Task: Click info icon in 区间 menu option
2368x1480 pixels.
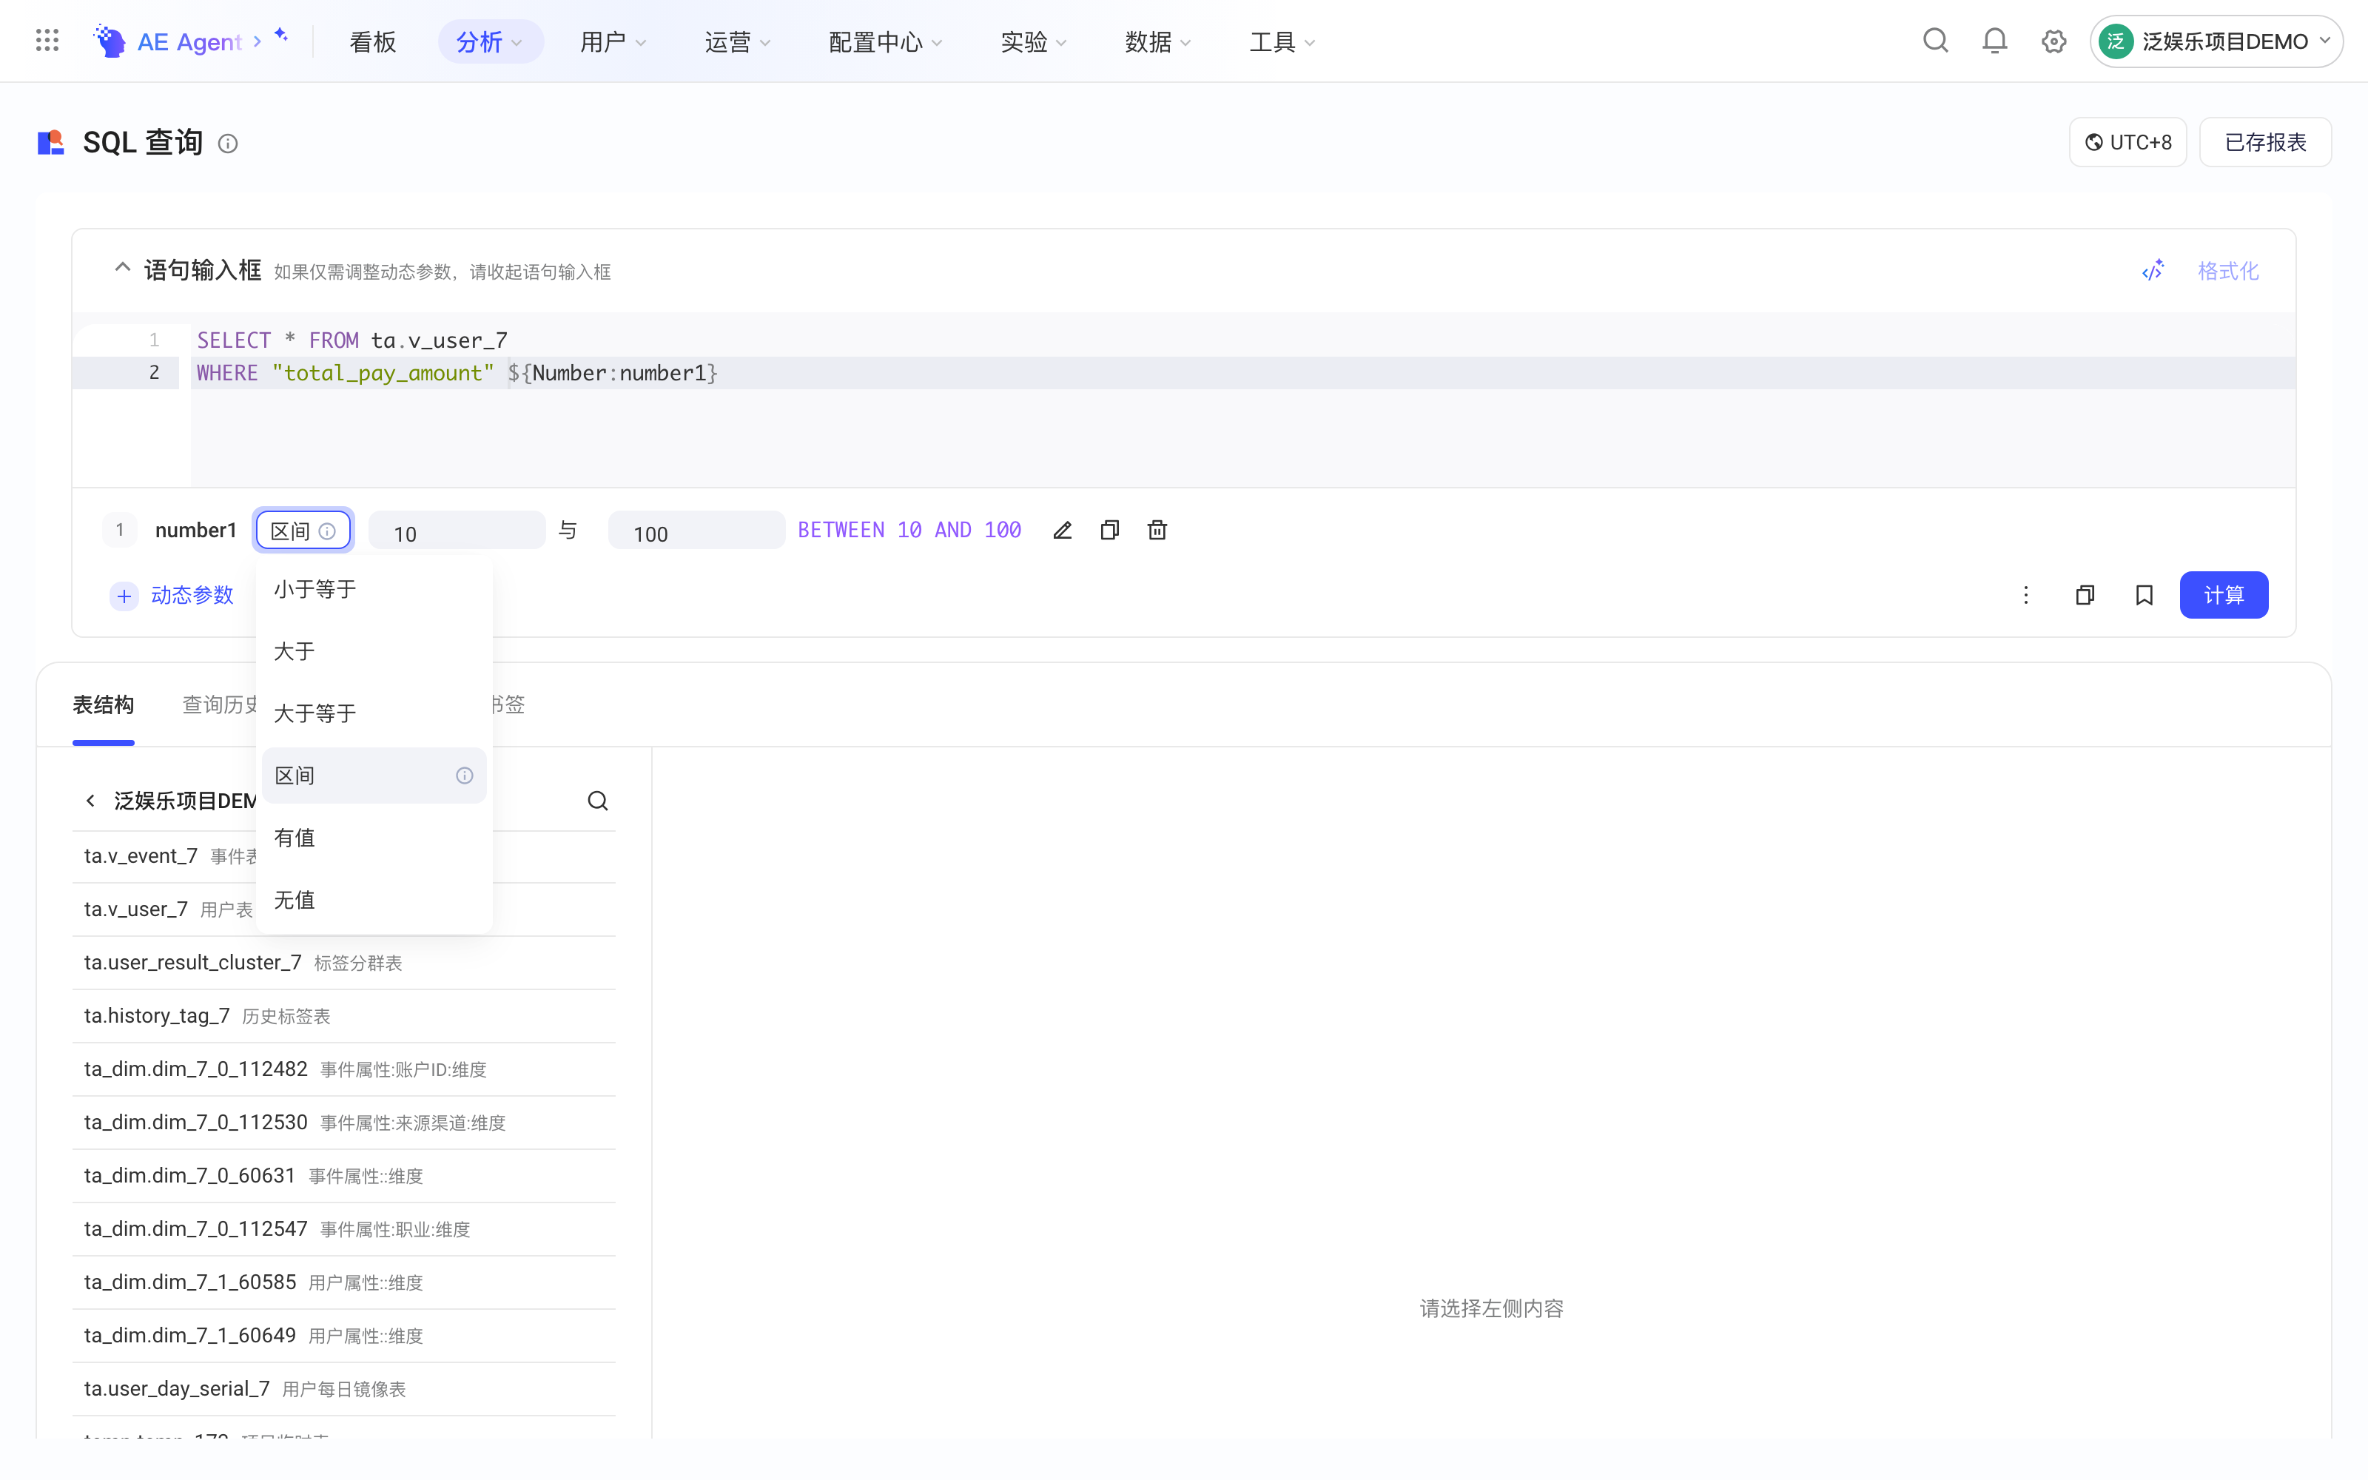Action: [x=465, y=776]
